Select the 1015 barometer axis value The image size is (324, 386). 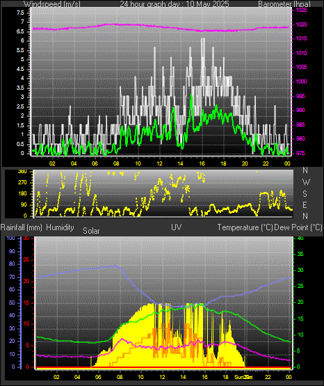coord(301,39)
